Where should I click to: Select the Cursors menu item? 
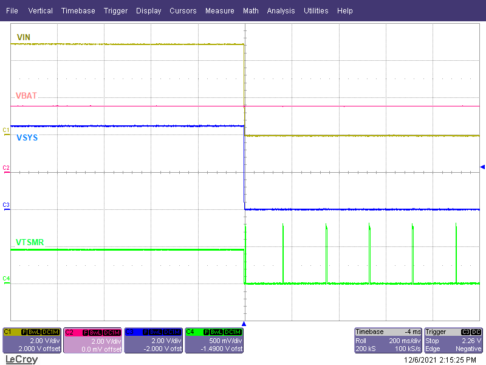[183, 10]
